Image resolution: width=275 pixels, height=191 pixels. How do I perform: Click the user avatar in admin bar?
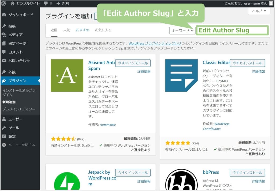pos(271,3)
